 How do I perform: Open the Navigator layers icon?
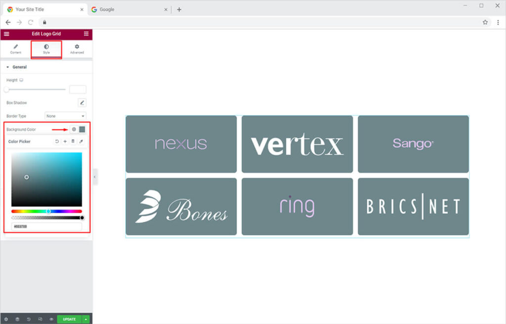tap(17, 319)
